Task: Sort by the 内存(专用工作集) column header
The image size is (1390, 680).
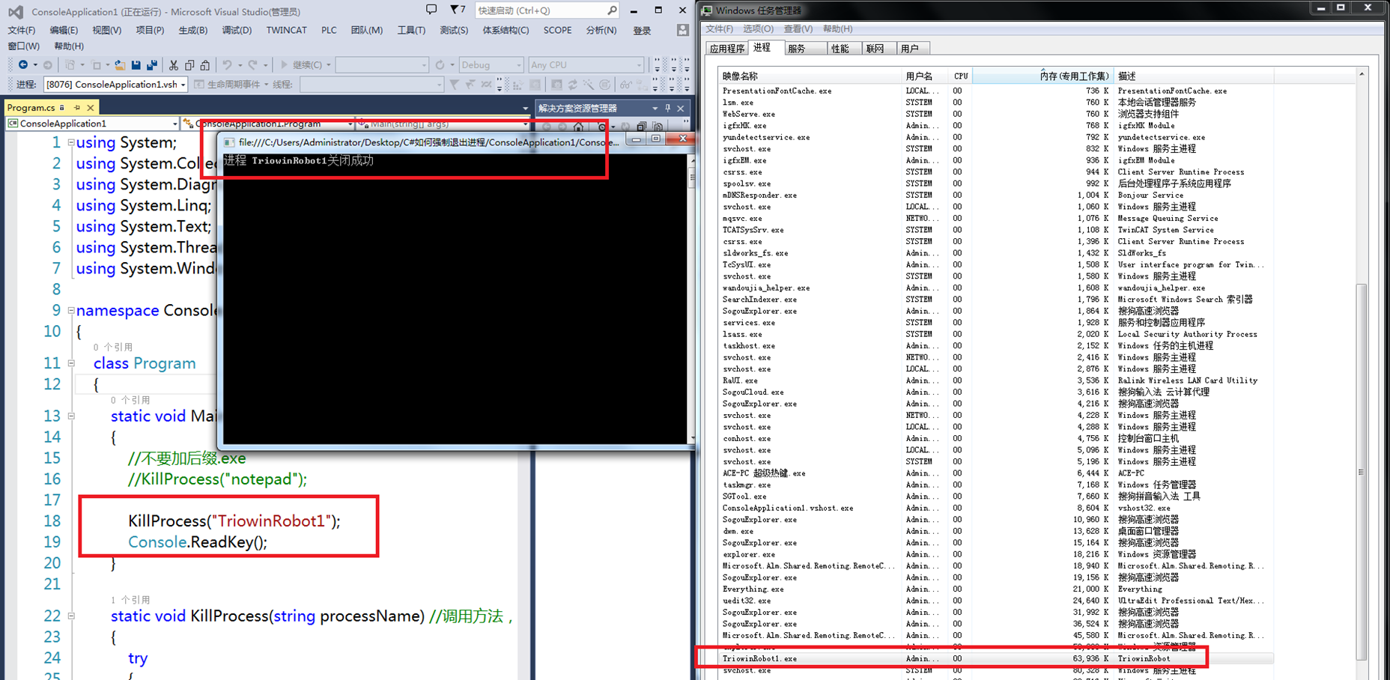Action: (1042, 76)
